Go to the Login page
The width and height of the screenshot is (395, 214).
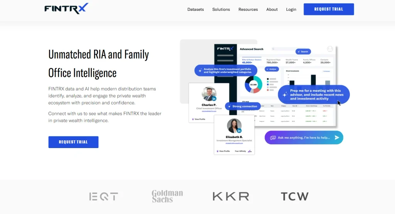291,9
